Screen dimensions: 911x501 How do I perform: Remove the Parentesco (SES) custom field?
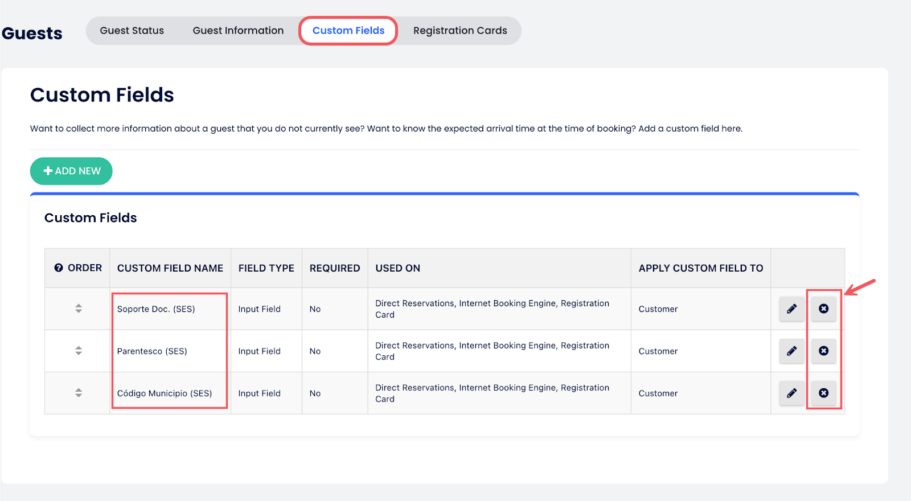823,351
